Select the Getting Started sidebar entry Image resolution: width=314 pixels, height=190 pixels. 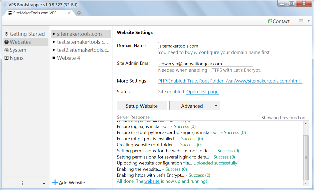tap(26, 34)
